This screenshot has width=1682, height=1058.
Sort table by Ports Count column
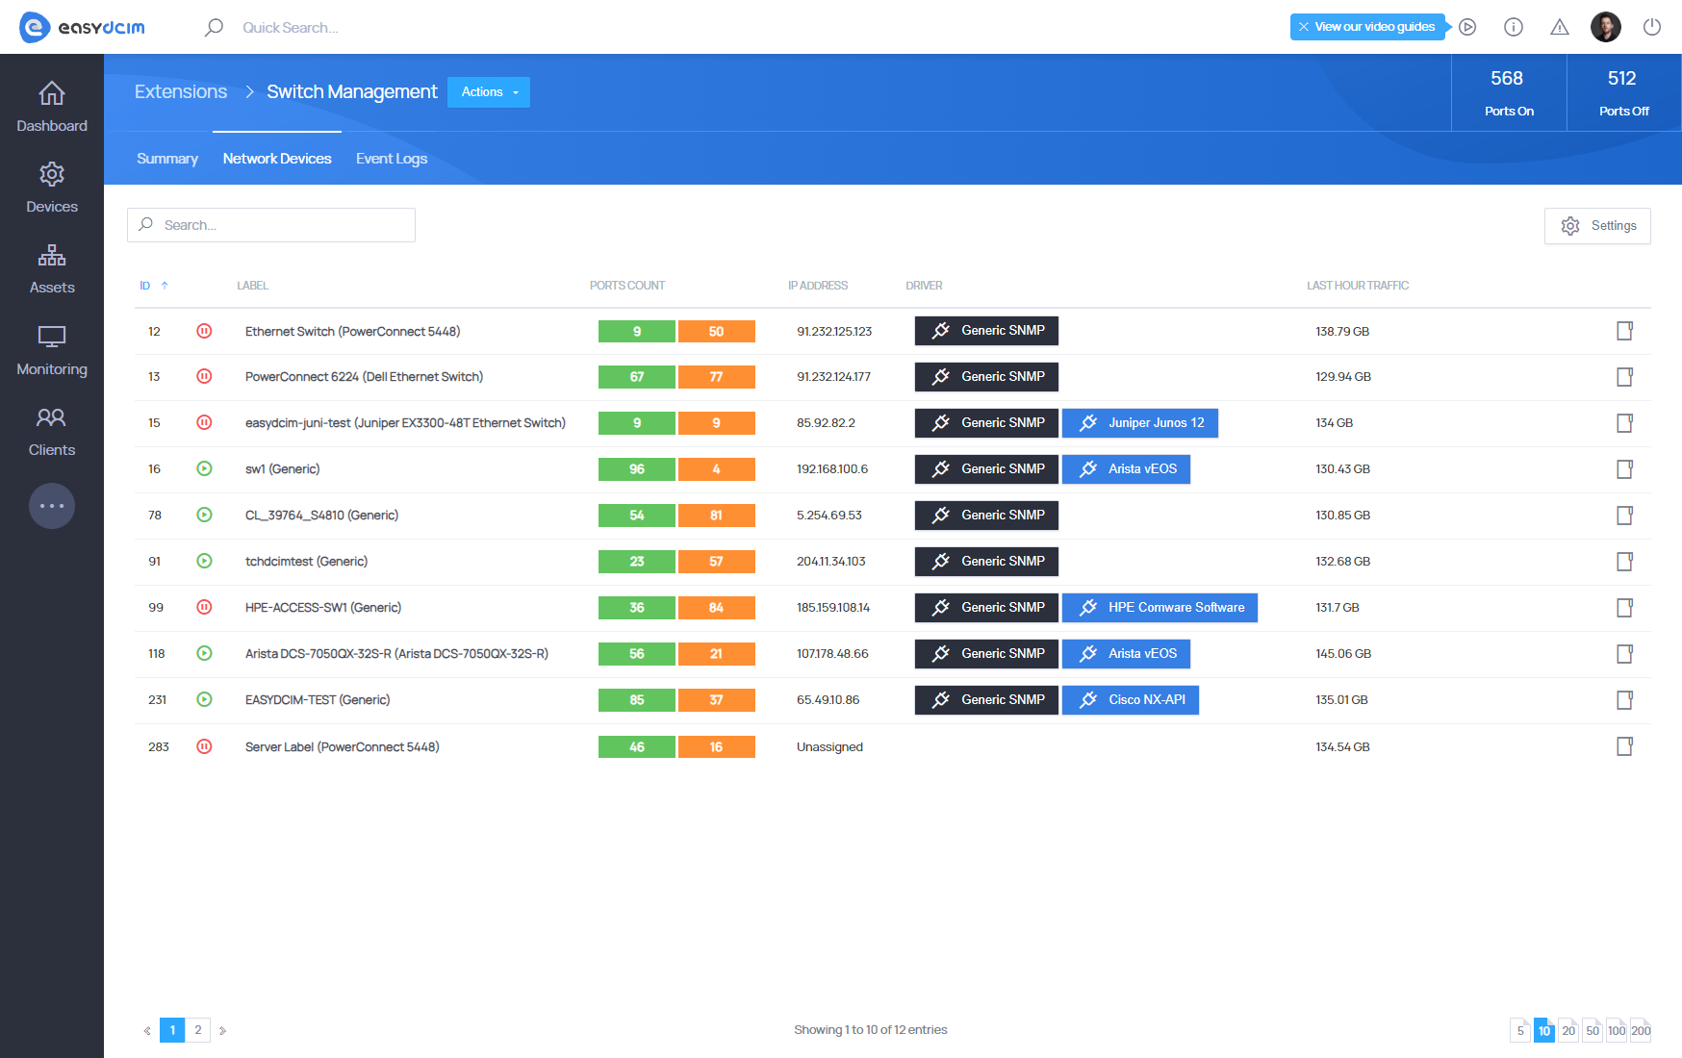pos(627,286)
